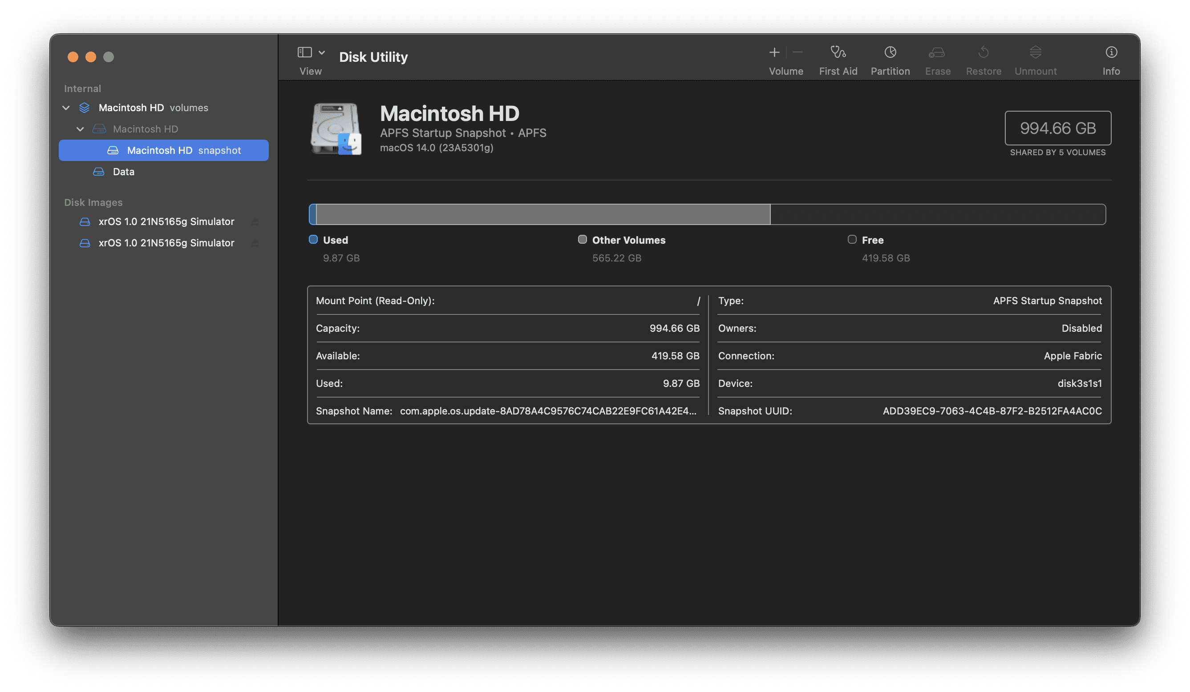Screen dimensions: 1190x692
Task: Click the SHARED BY 5 VOLUMES label
Action: point(1057,153)
